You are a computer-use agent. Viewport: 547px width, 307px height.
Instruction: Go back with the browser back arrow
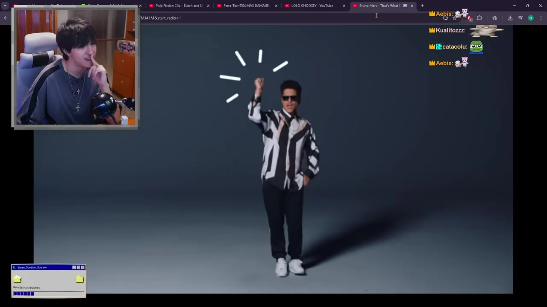(6, 18)
